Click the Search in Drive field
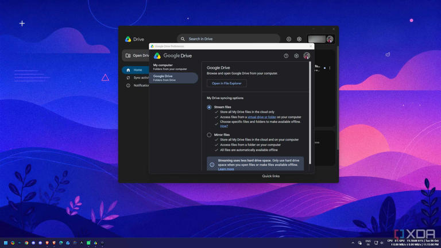441x248 pixels. tap(229, 39)
